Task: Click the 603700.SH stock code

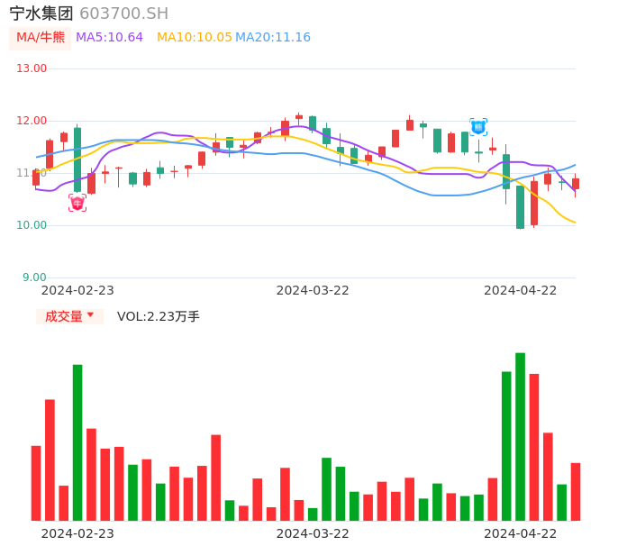Action: pos(123,14)
